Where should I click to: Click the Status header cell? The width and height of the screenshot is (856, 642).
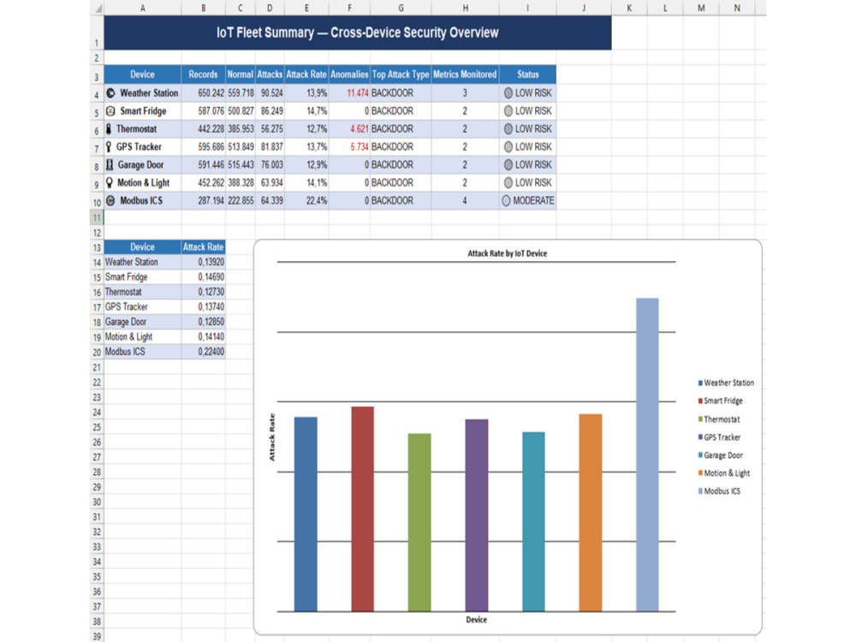coord(528,74)
